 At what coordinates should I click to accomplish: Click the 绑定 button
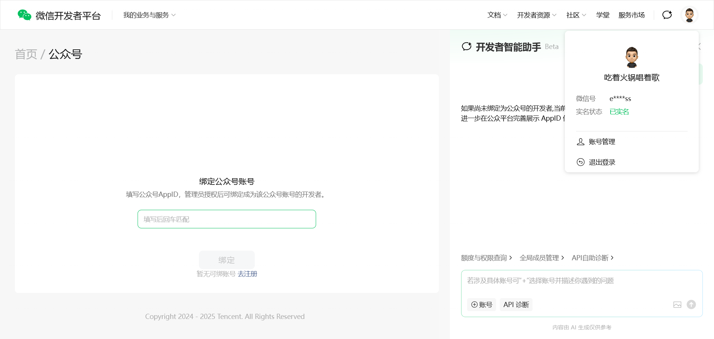(227, 260)
